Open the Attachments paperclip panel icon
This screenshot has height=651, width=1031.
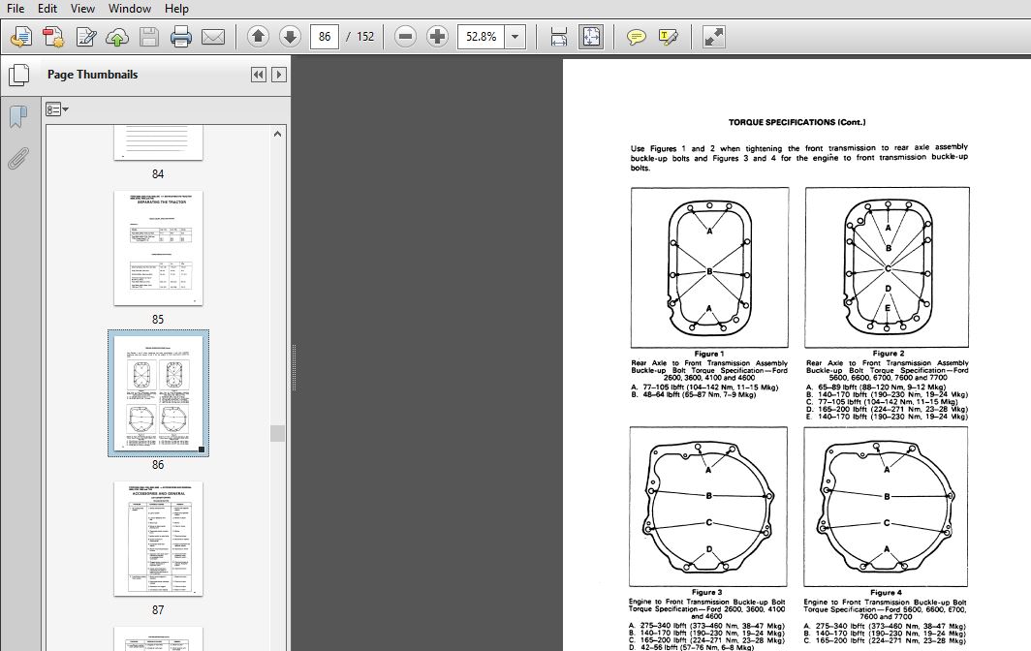point(18,159)
